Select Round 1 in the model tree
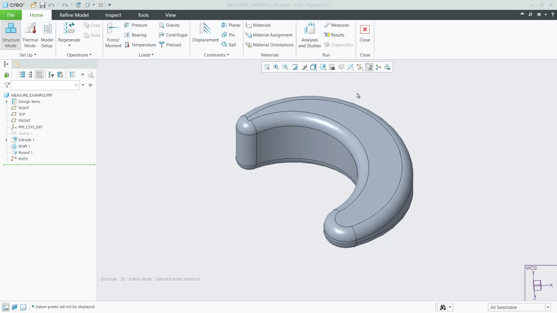557x313 pixels. pyautogui.click(x=25, y=153)
